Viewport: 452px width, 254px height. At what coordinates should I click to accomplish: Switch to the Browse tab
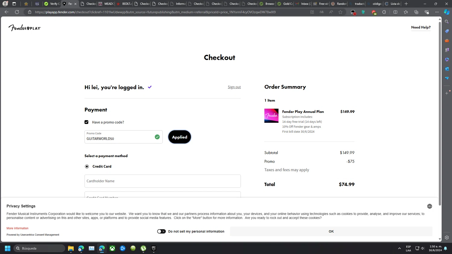point(267,4)
